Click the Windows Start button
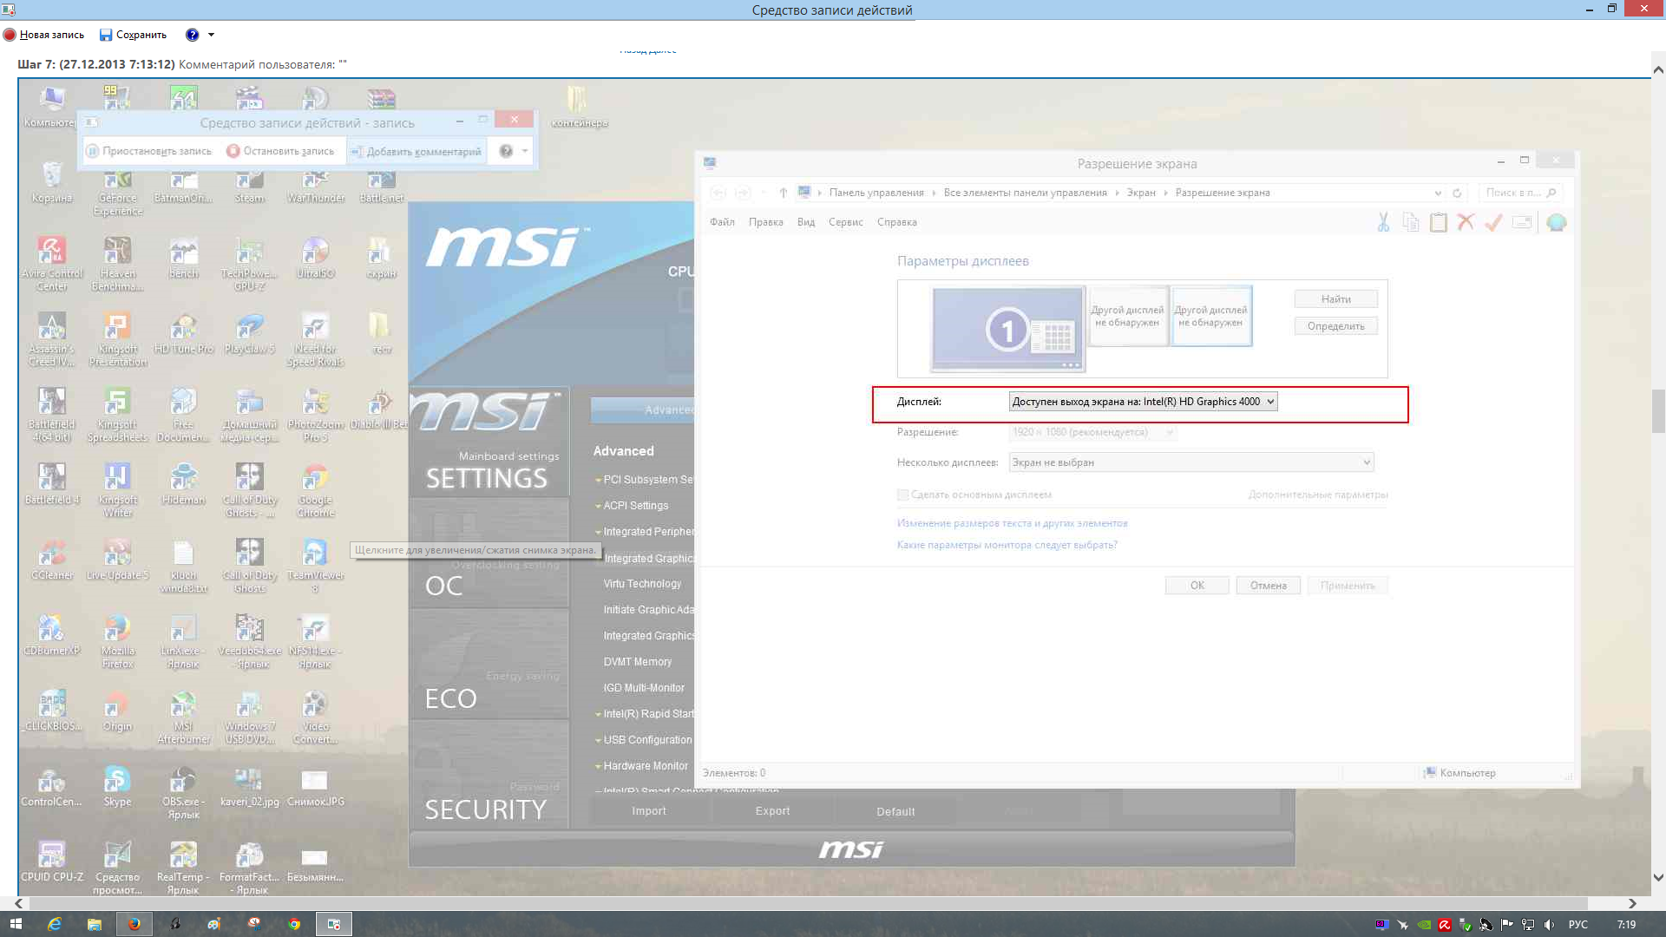This screenshot has height=937, width=1666. (15, 924)
